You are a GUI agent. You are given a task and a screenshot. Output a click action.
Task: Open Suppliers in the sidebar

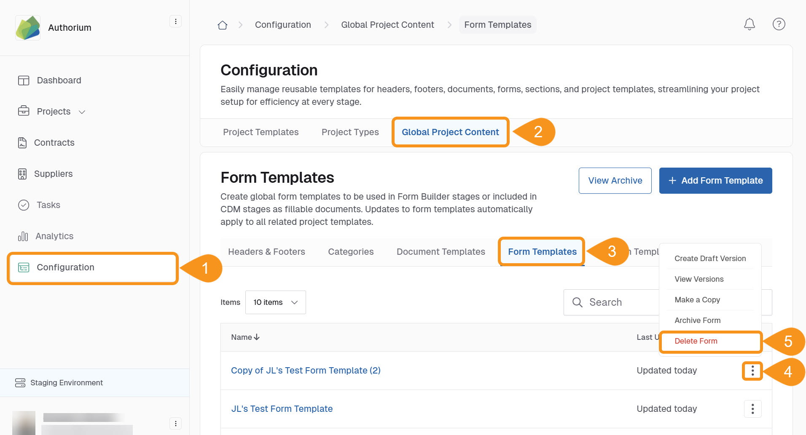click(x=53, y=174)
